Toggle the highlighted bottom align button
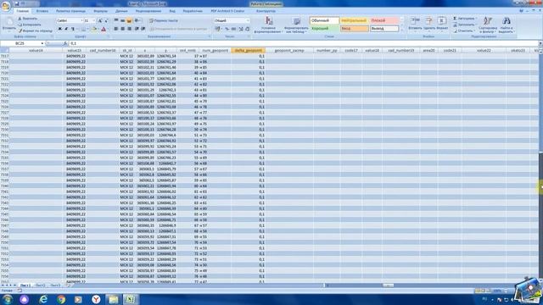The height and width of the screenshot is (305, 543). point(129,20)
